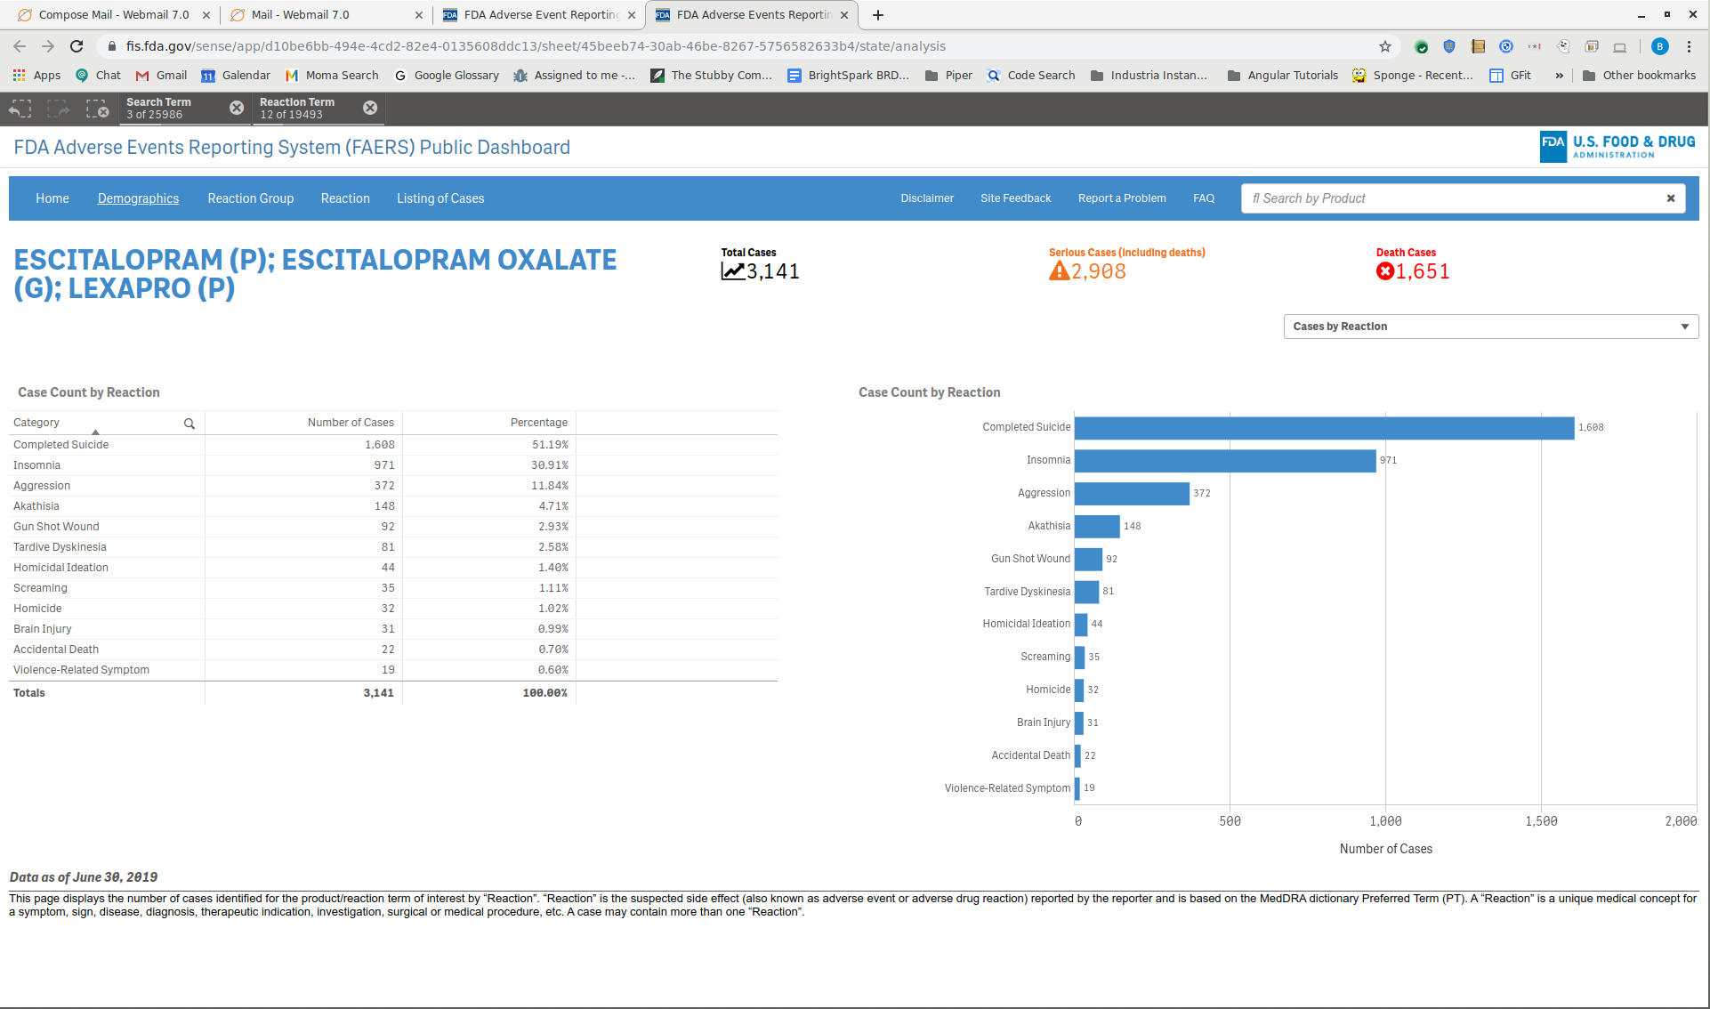Open a new browser tab

click(878, 15)
